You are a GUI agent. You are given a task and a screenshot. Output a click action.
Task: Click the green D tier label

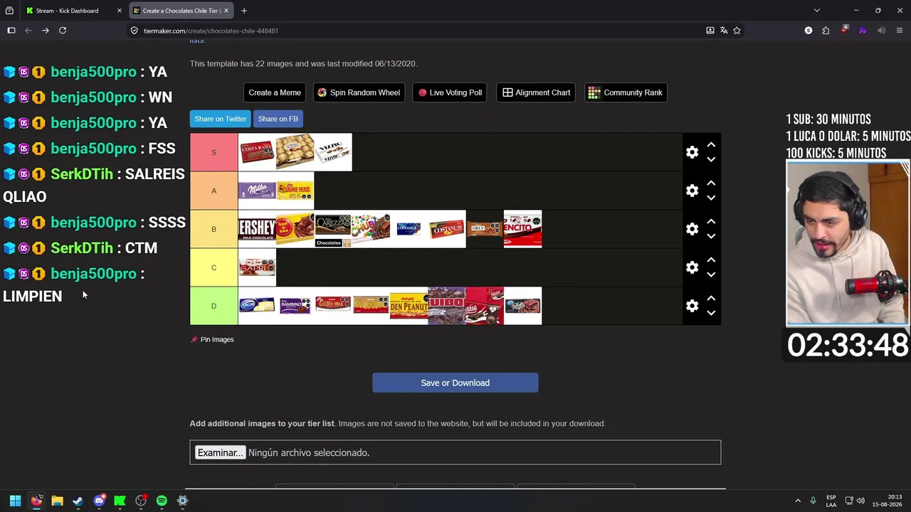(214, 306)
